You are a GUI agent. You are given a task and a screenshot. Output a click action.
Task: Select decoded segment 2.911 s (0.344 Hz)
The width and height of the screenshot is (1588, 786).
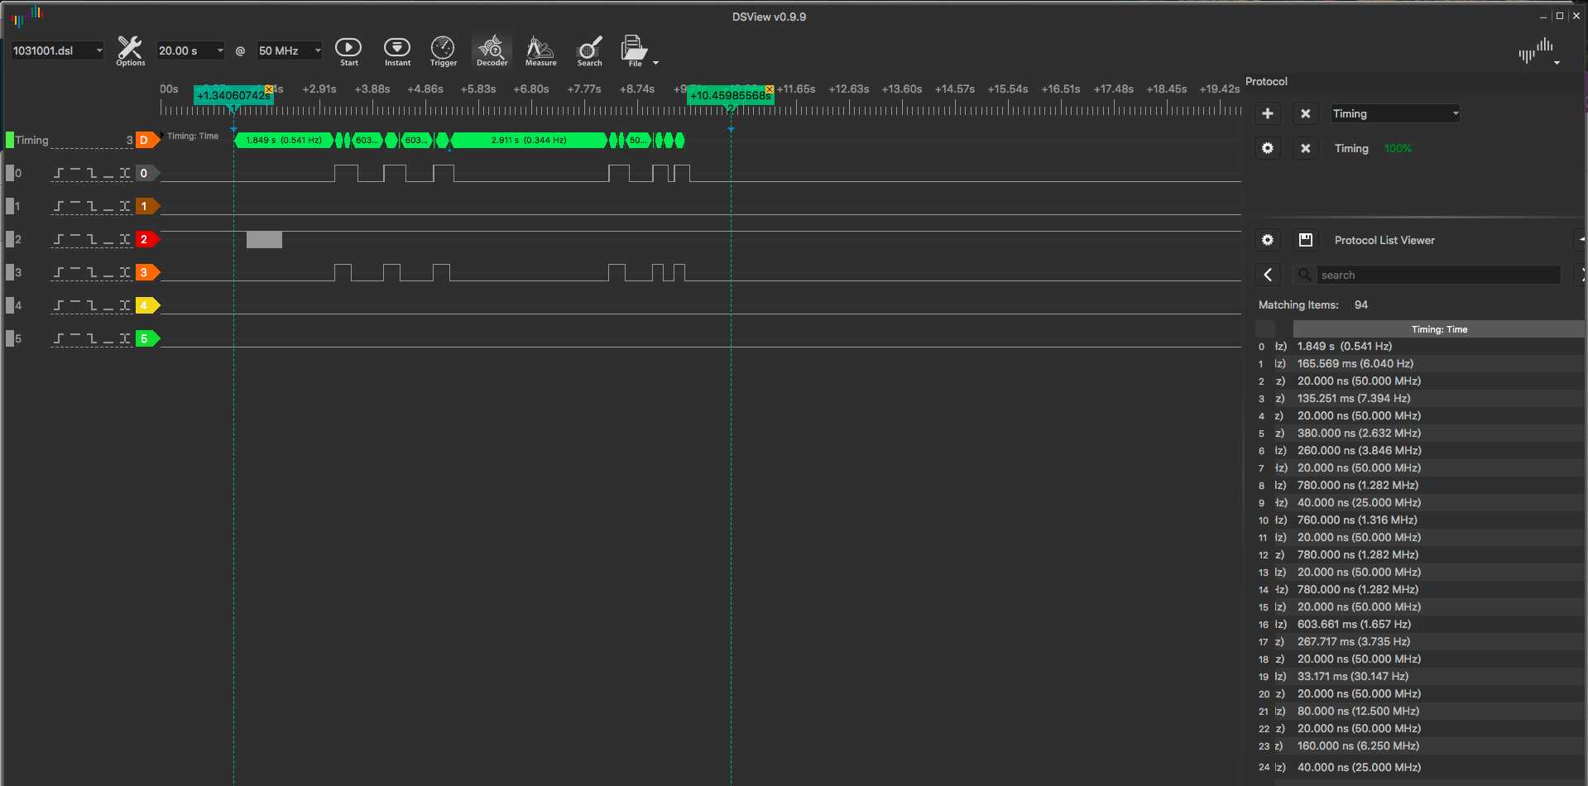[529, 140]
